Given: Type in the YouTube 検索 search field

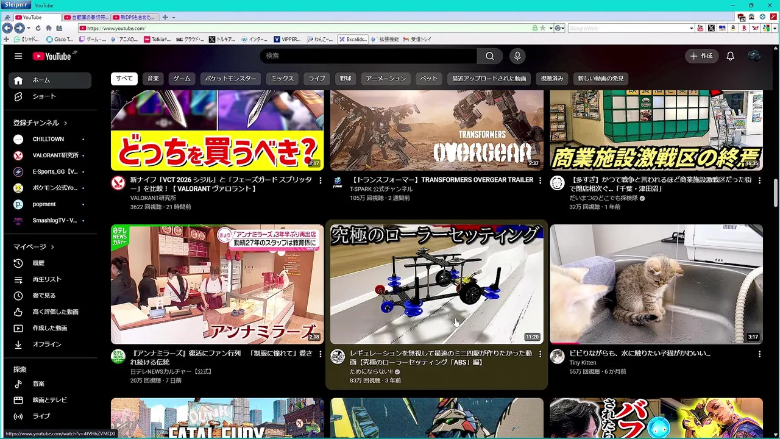Looking at the screenshot, I should 369,56.
